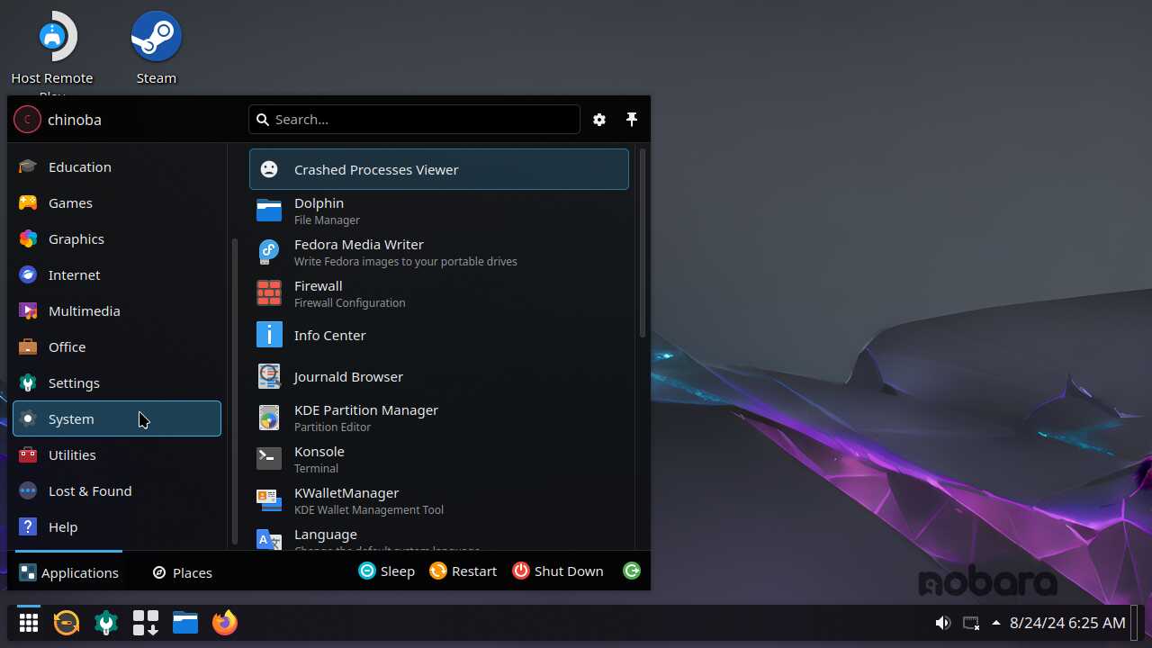Viewport: 1152px width, 648px height.
Task: Click the network status tray icon
Action: (970, 623)
